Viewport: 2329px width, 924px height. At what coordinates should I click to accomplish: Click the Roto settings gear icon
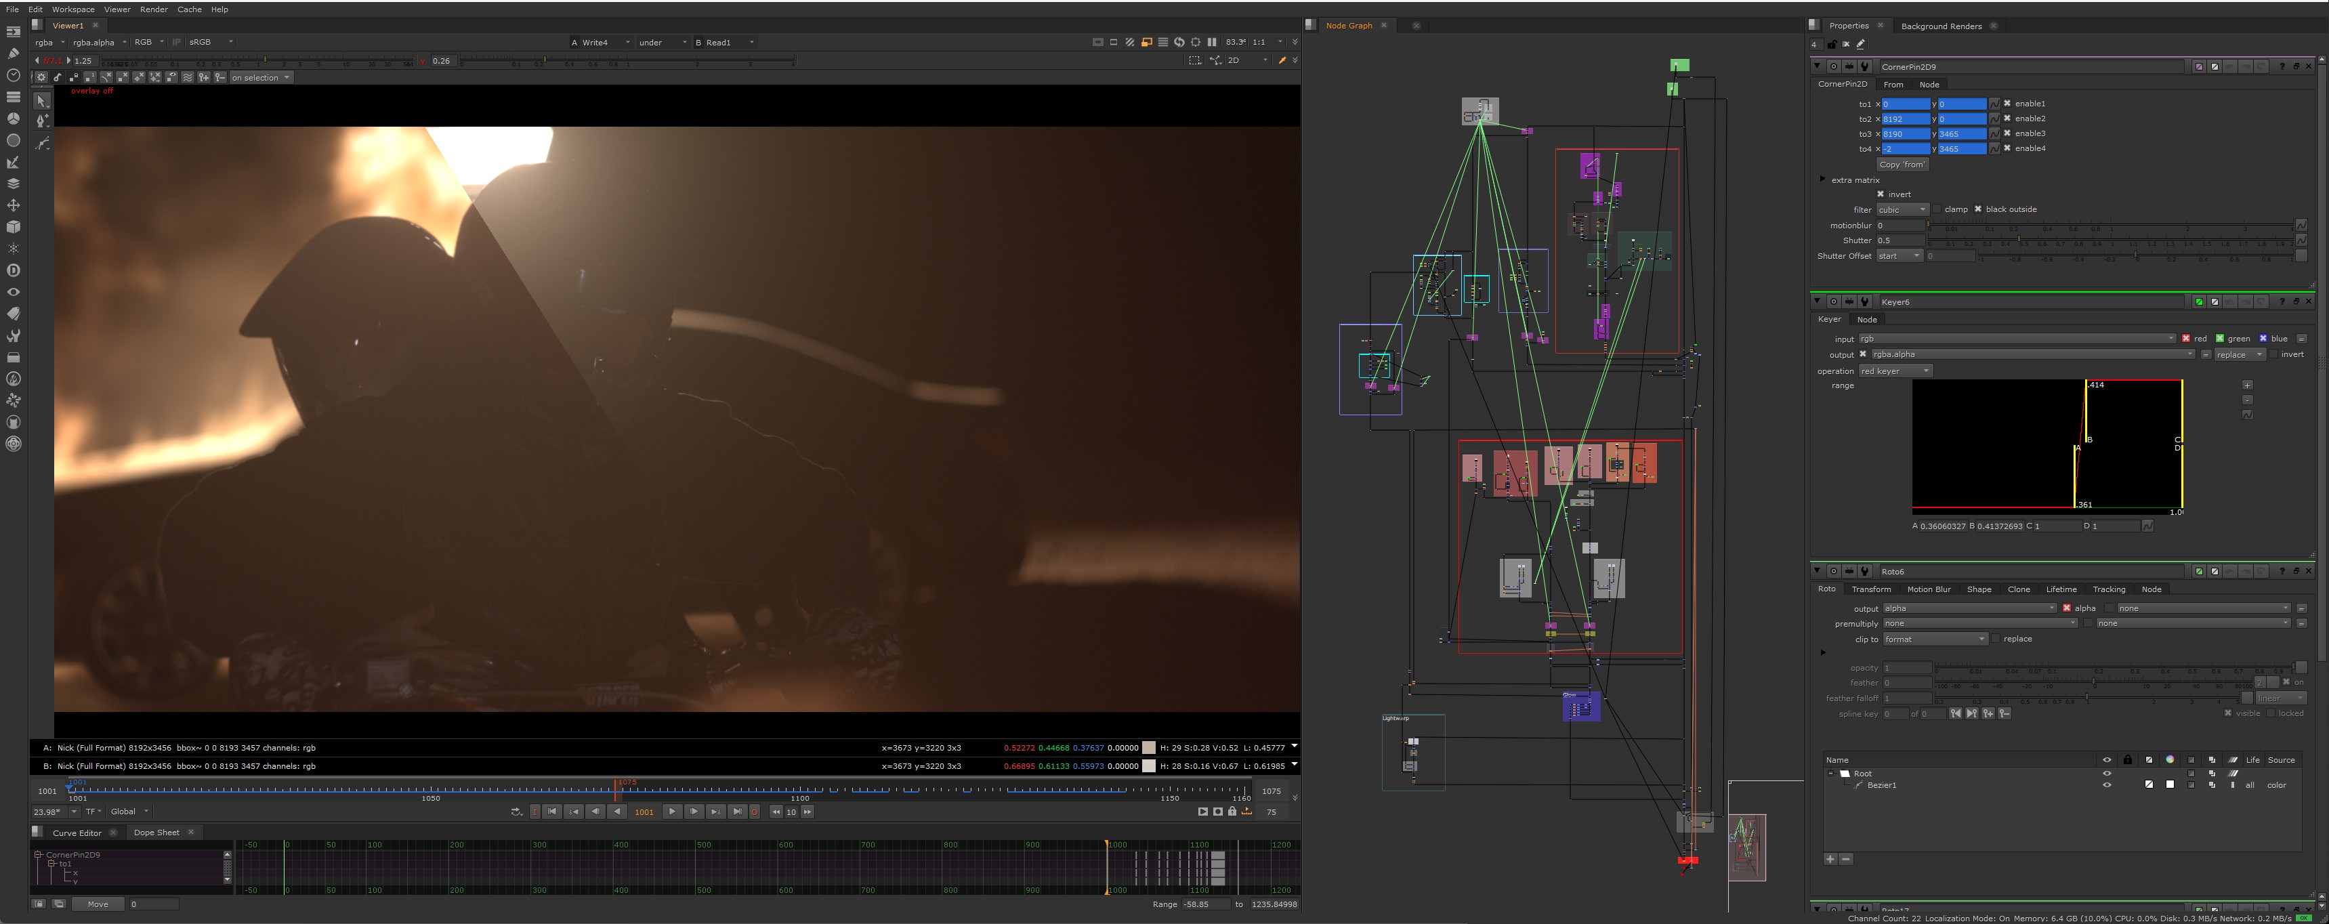tap(41, 78)
